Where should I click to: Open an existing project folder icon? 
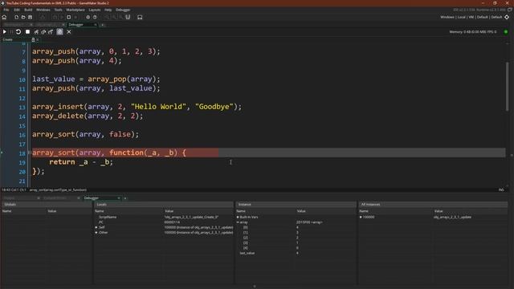23,17
